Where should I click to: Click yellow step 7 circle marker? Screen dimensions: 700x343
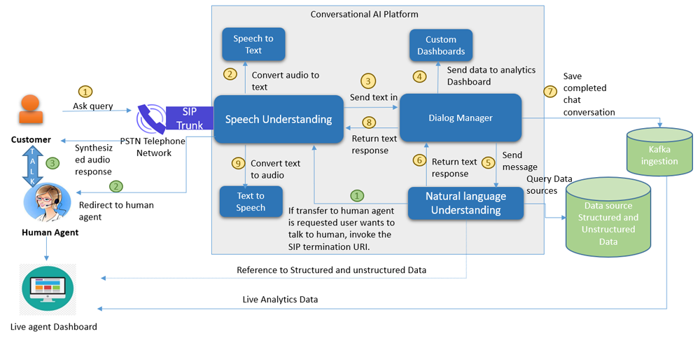[550, 91]
